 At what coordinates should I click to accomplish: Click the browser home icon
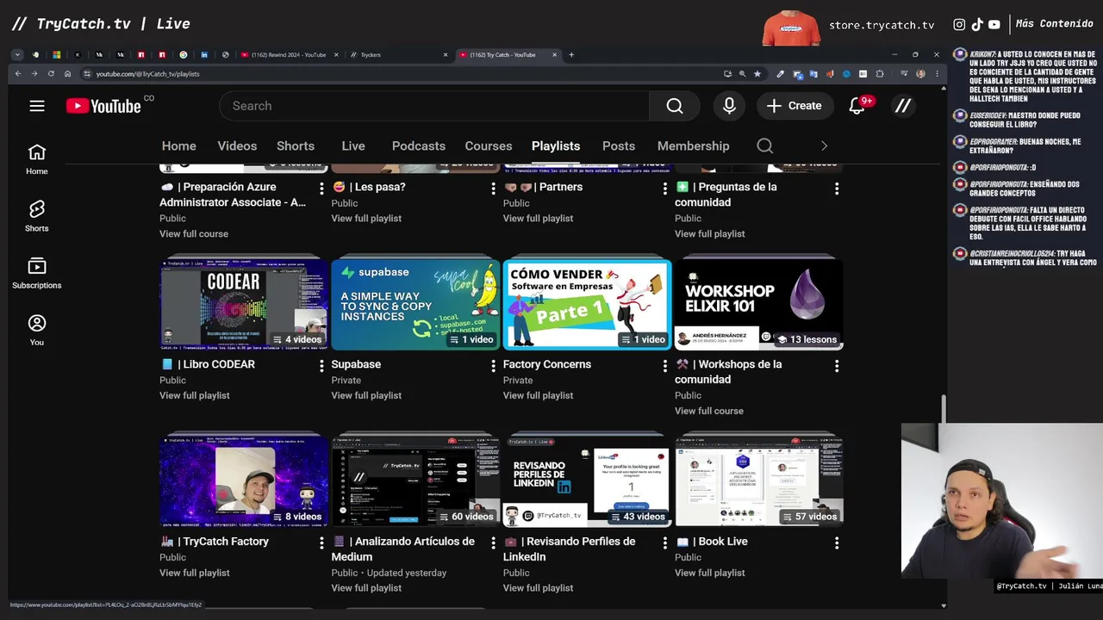[68, 74]
